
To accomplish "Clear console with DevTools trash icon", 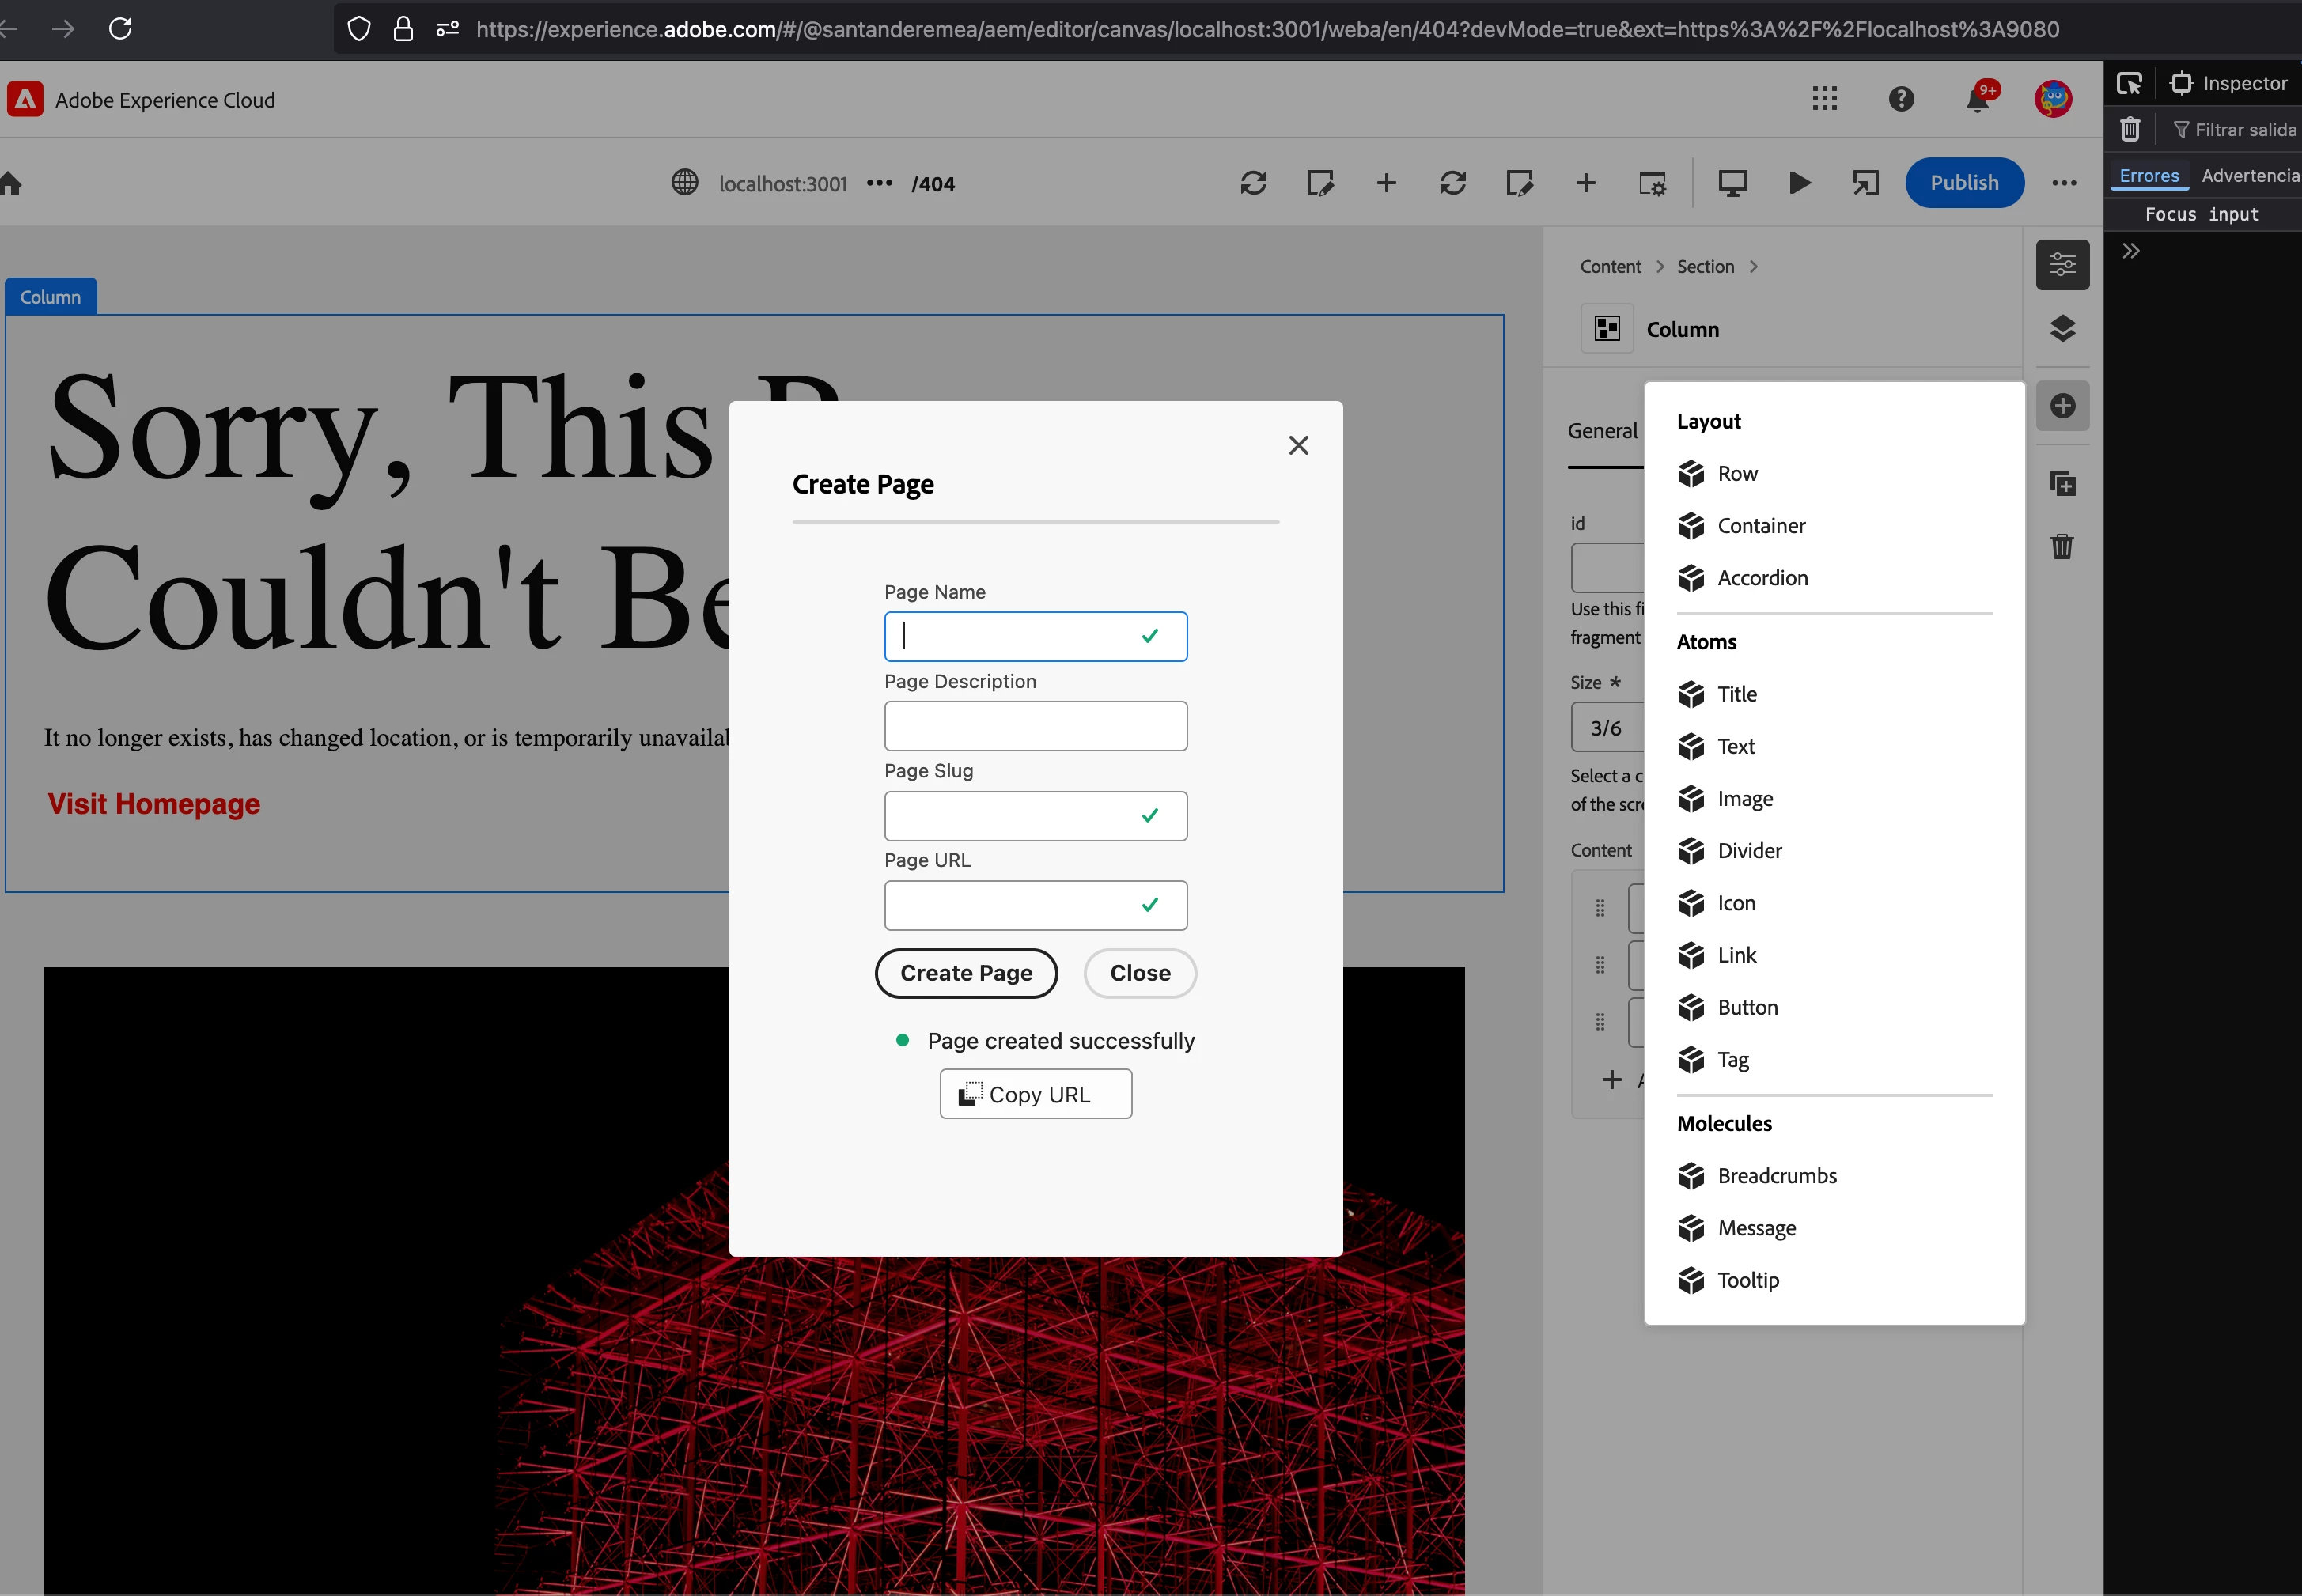I will tap(2130, 130).
